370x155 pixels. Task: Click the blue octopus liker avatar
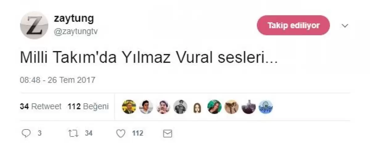tap(265, 107)
